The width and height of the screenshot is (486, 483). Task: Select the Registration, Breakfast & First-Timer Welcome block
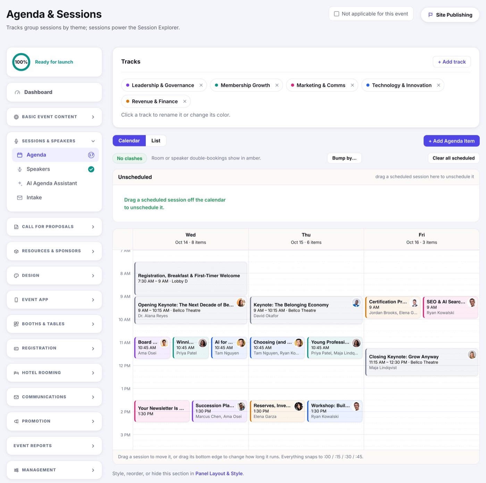click(x=191, y=278)
